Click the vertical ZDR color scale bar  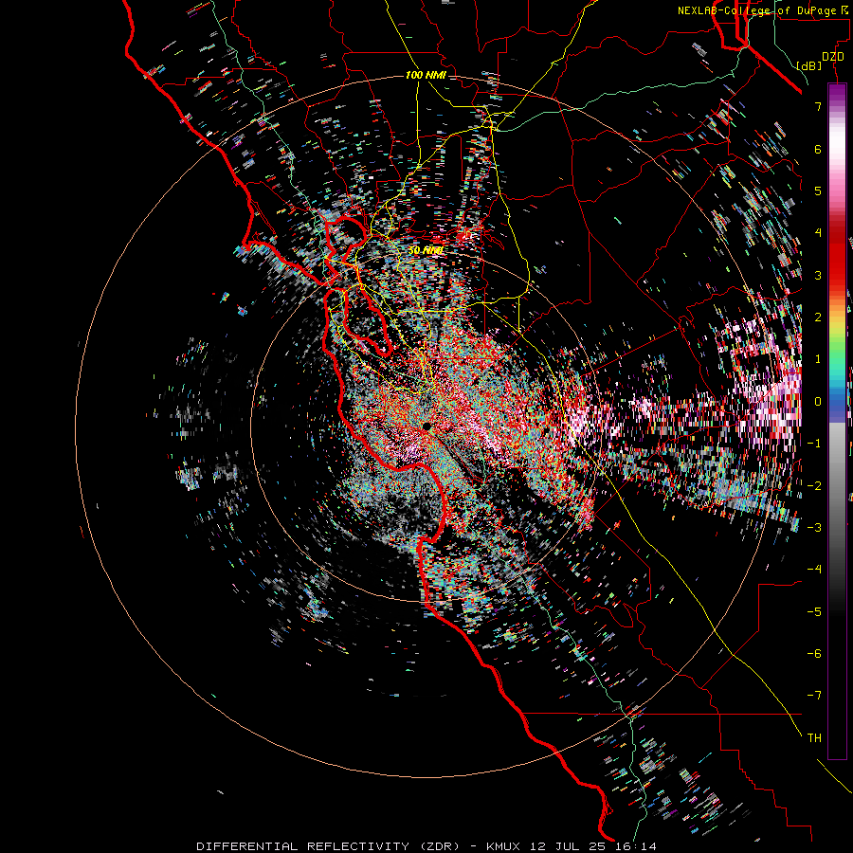837,421
